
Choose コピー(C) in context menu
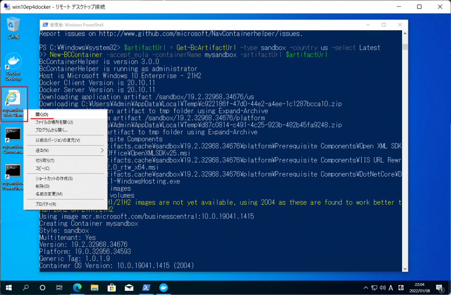click(66, 168)
